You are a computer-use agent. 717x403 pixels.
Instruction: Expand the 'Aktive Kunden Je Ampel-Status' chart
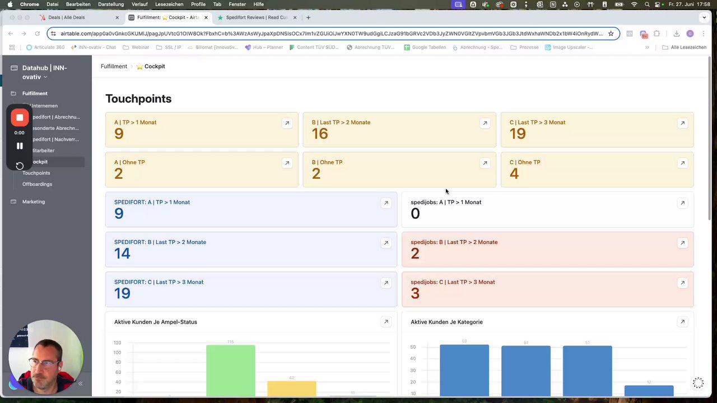click(386, 322)
